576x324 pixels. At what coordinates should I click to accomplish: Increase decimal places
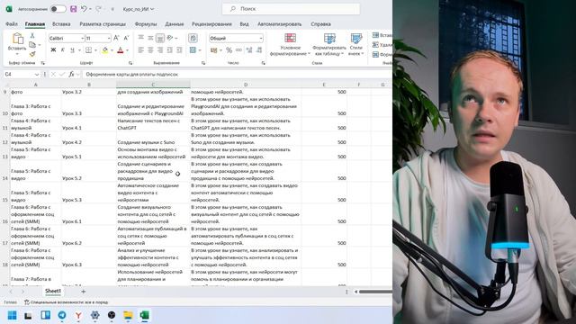coord(249,50)
